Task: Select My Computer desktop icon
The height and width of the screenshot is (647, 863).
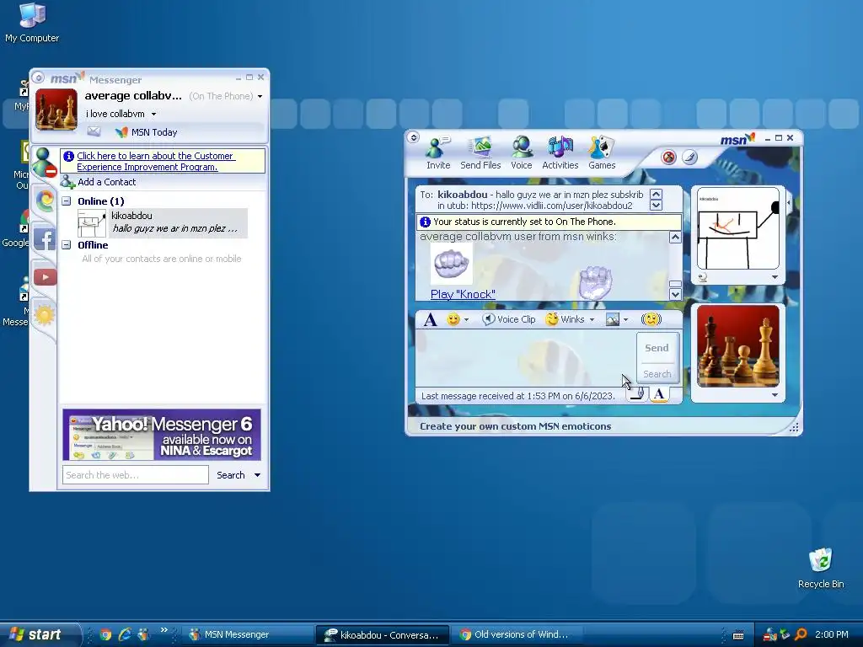Action: coord(32,23)
